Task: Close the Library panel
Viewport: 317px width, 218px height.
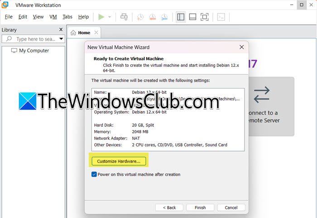Action: [x=61, y=30]
